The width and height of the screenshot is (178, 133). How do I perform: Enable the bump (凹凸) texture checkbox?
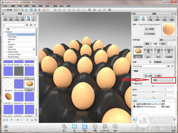pyautogui.click(x=155, y=47)
